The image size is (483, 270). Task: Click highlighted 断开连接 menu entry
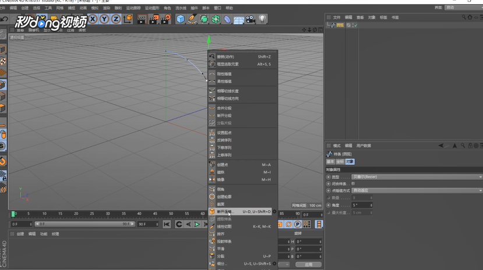(240, 212)
